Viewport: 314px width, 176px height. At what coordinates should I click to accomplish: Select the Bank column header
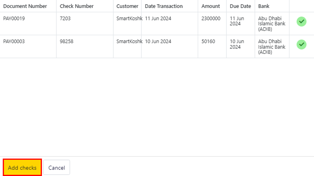(264, 6)
